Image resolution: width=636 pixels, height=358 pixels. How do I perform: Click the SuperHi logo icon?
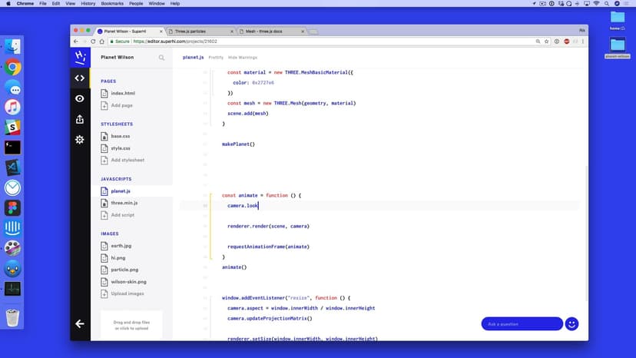[x=80, y=57]
